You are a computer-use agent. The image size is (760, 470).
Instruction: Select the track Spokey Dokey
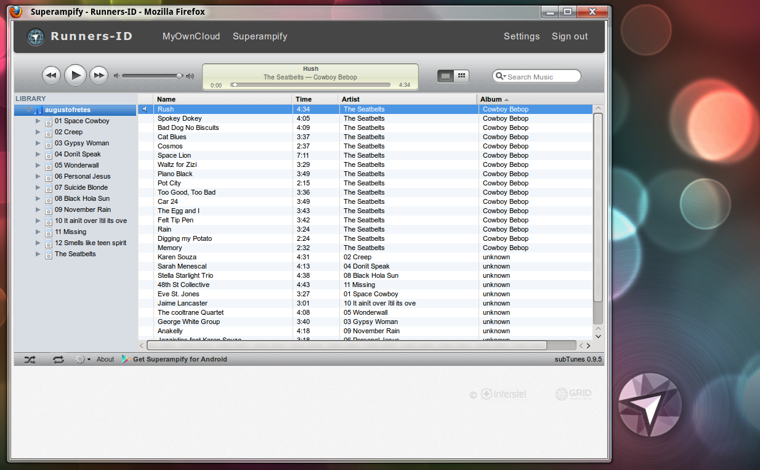click(x=365, y=118)
